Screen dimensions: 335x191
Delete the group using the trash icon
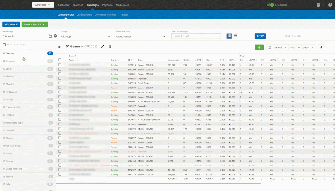pyautogui.click(x=110, y=47)
